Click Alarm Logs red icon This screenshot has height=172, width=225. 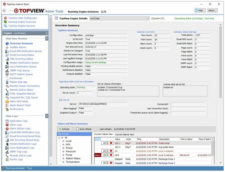click(7, 125)
